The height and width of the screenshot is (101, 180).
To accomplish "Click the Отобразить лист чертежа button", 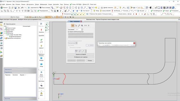I will coord(81,57).
